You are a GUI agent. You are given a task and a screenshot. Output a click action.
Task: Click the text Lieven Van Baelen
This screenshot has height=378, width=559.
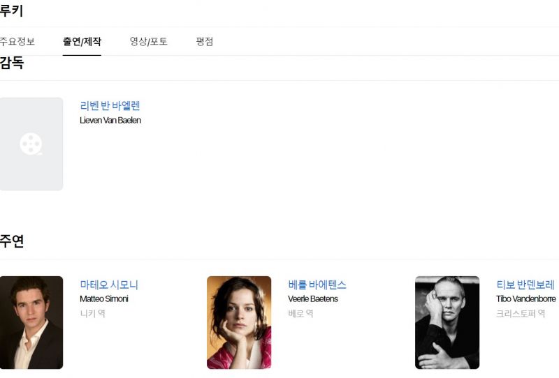pyautogui.click(x=110, y=121)
